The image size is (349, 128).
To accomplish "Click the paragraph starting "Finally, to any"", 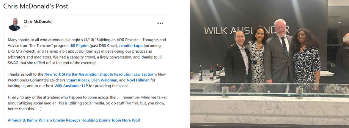I will pos(87,103).
